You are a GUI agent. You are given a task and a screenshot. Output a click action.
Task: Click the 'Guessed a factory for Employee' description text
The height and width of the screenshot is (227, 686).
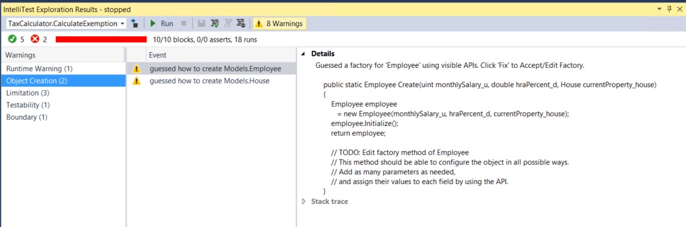[x=450, y=65]
